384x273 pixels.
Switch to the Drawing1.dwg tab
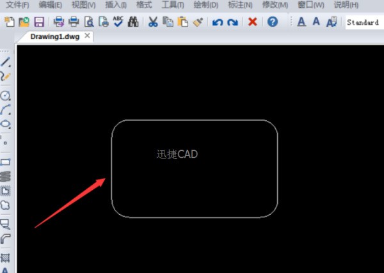click(55, 36)
